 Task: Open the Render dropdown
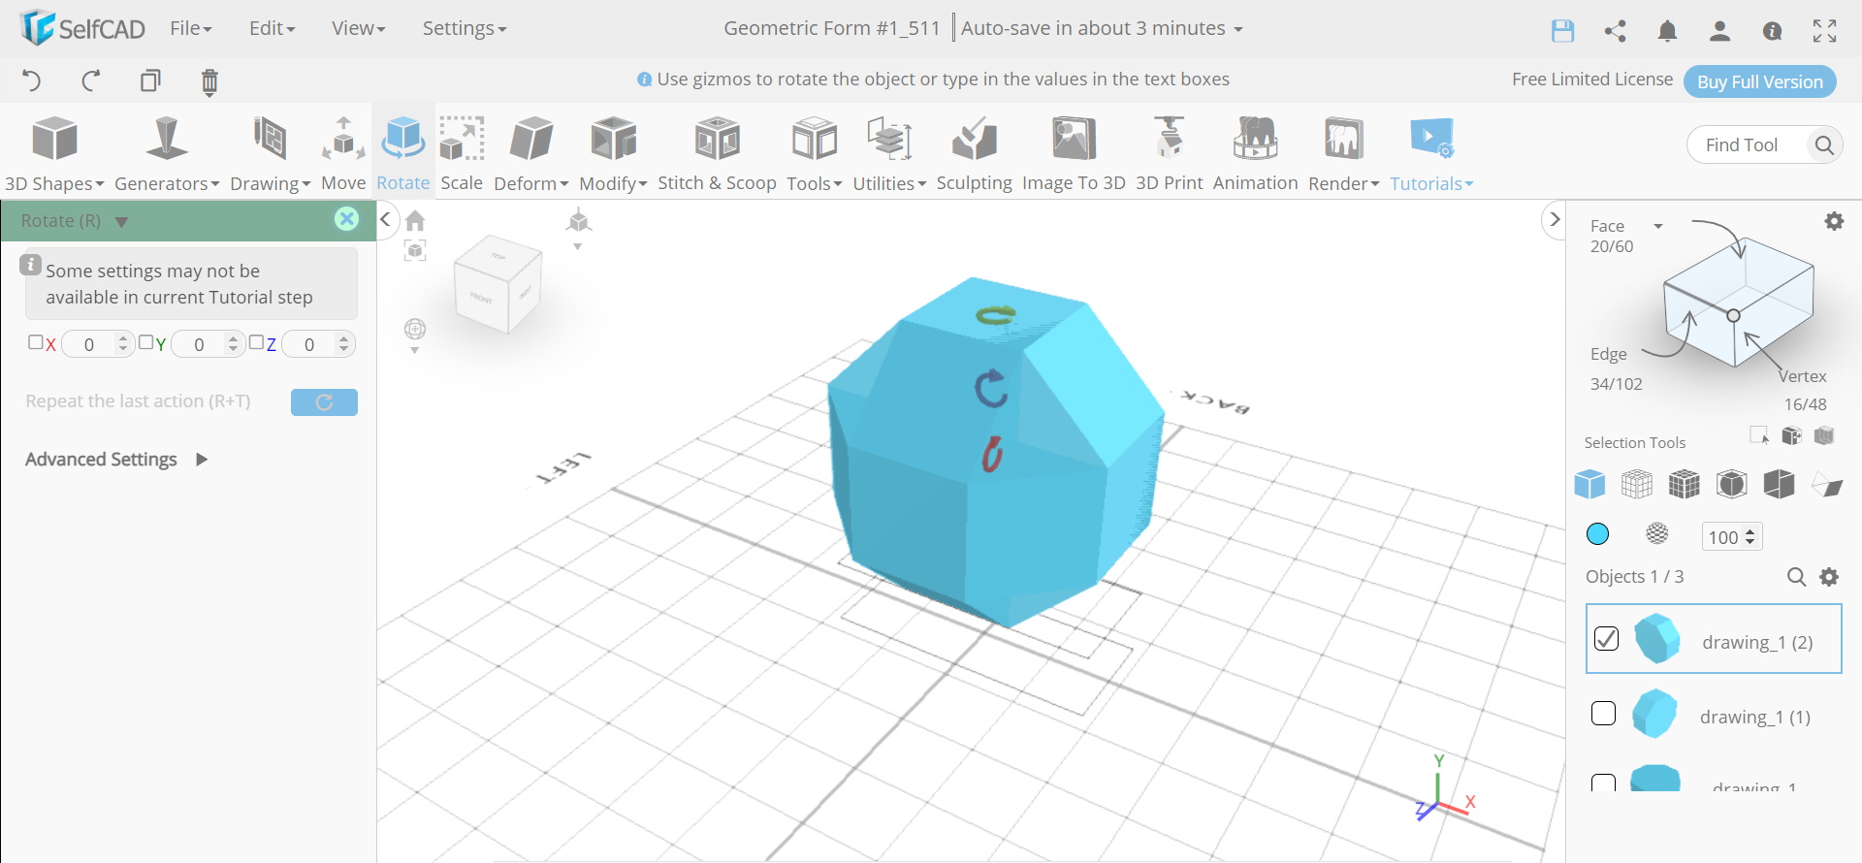click(x=1344, y=153)
